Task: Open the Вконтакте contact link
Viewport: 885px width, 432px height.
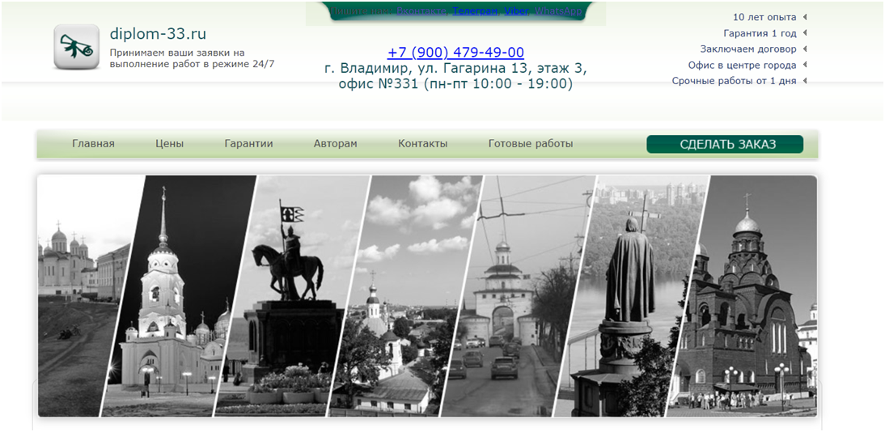Action: [421, 11]
